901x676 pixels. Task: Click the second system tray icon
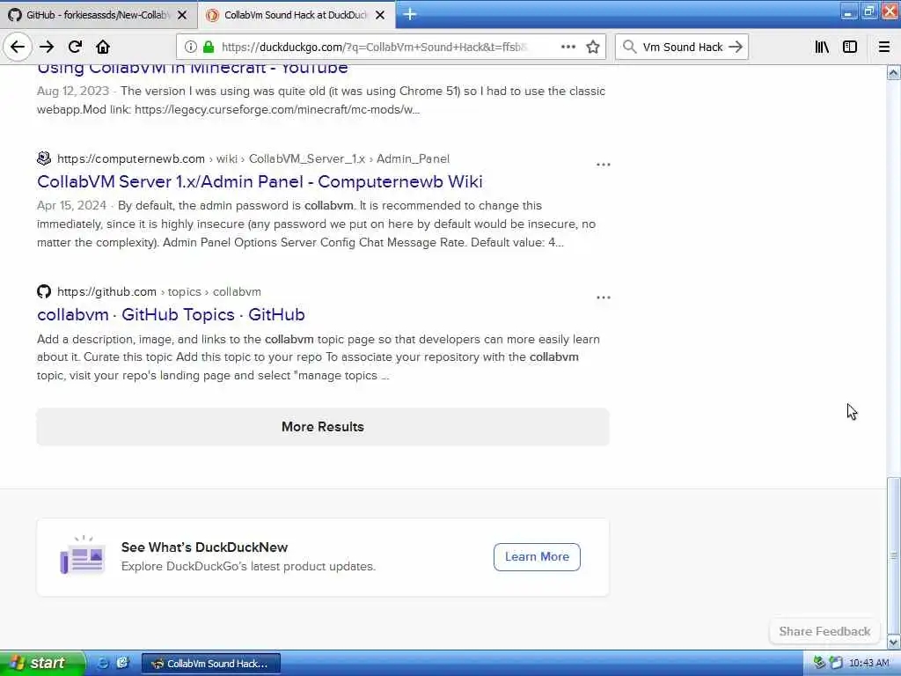coord(836,663)
